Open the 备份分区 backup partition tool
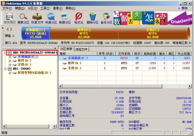194x136 pixels. (106, 18)
